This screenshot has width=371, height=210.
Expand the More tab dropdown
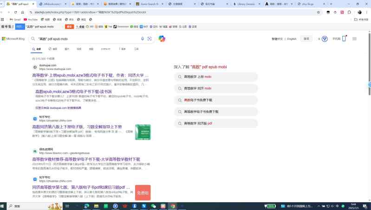click(x=122, y=49)
